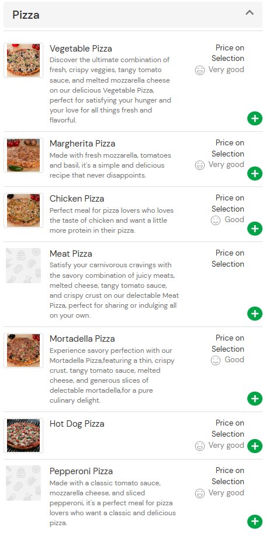
Task: Click Hot Dog Pizza Very good rating
Action: click(x=219, y=445)
